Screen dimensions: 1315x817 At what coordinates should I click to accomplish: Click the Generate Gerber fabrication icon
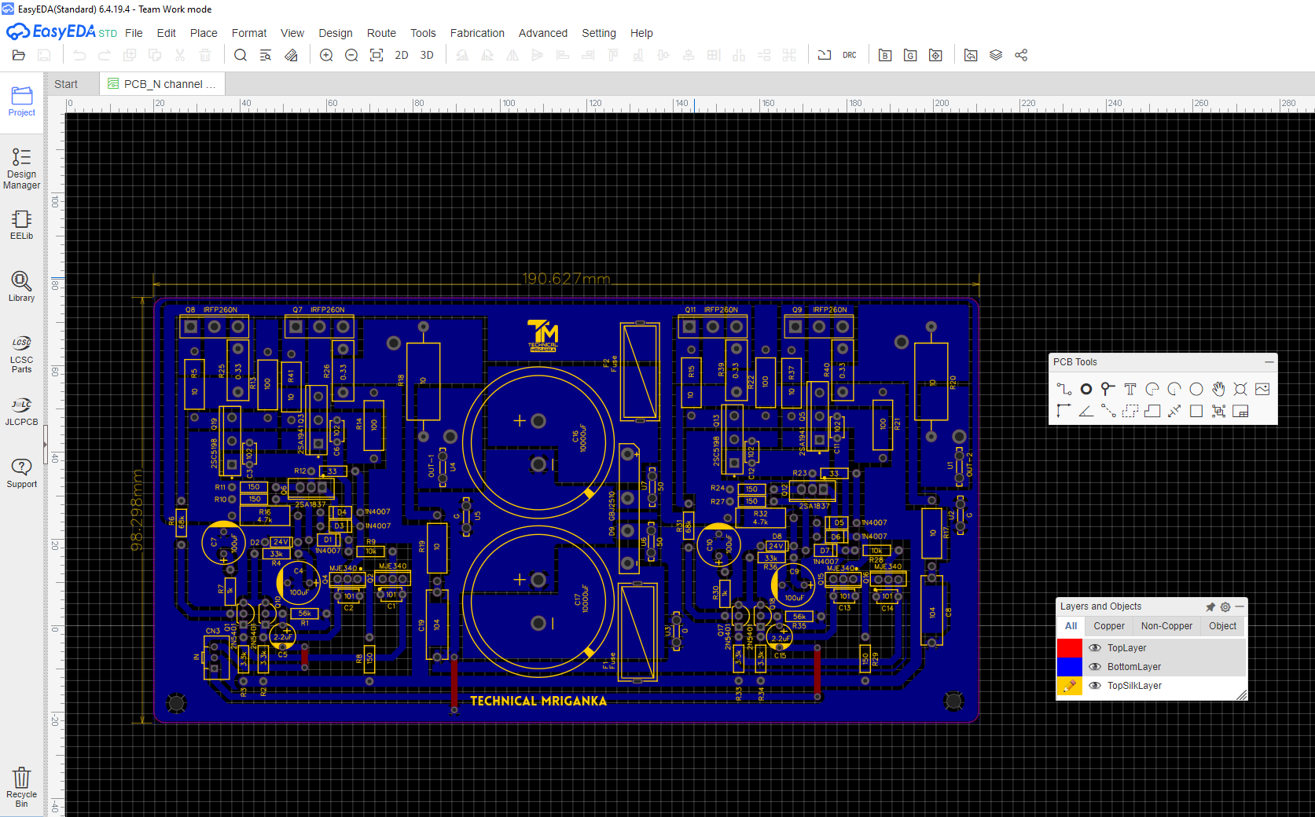pos(910,55)
